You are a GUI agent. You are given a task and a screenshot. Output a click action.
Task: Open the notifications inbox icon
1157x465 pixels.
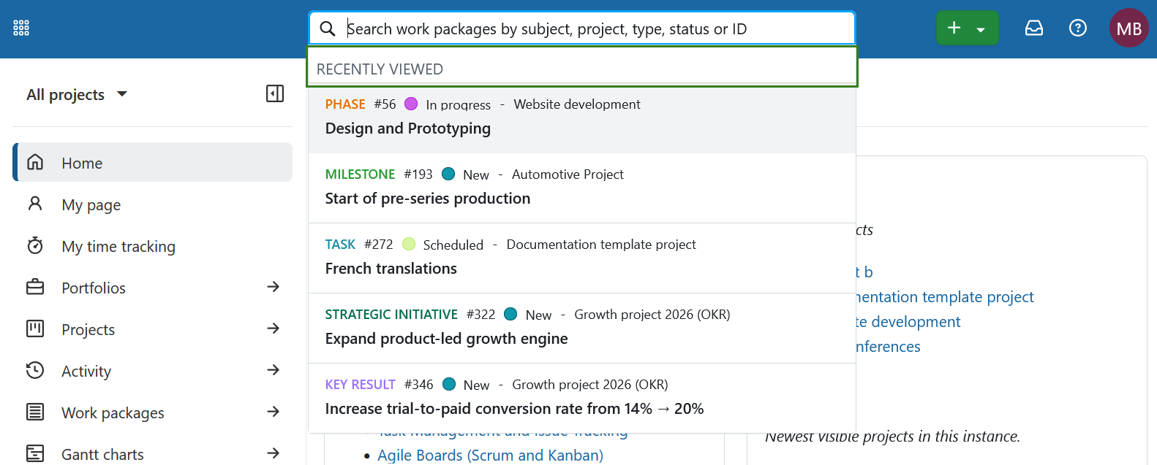[1034, 28]
